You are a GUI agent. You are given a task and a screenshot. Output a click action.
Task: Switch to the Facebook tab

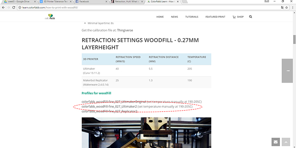click(90, 2)
